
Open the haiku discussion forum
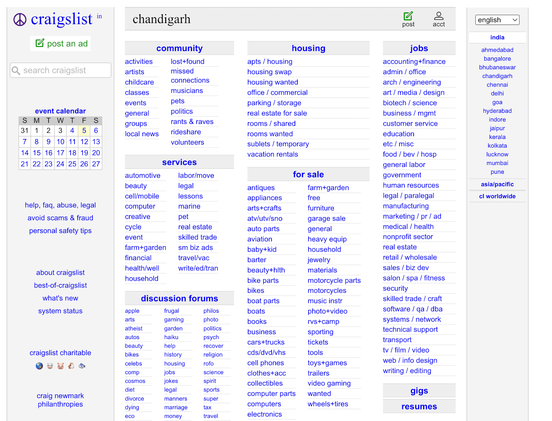pyautogui.click(x=171, y=337)
